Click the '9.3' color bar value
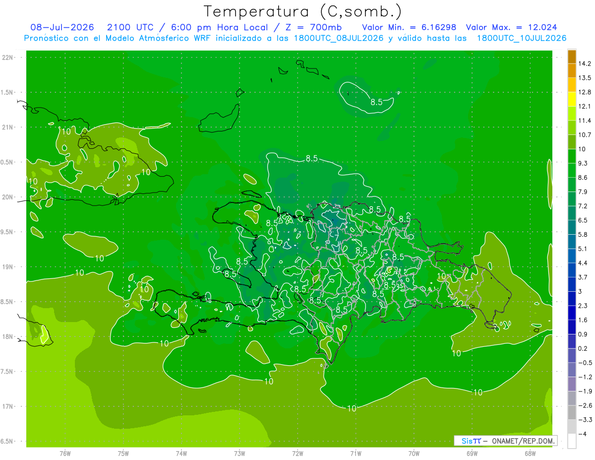 [x=583, y=163]
